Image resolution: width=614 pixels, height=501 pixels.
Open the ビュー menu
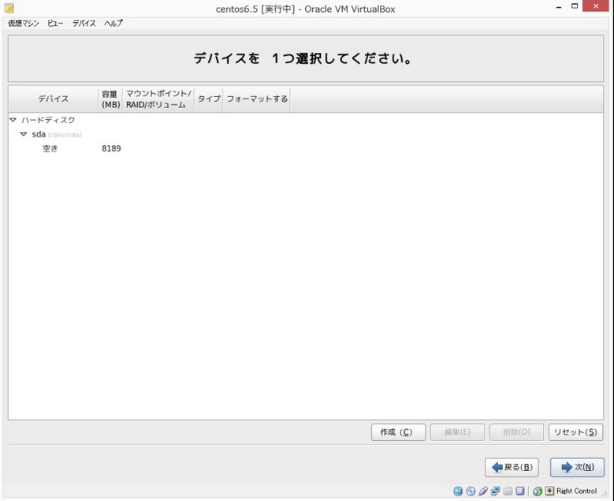point(55,24)
